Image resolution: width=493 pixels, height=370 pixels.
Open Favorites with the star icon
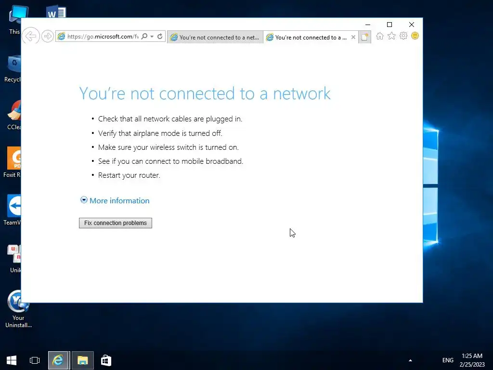[391, 36]
